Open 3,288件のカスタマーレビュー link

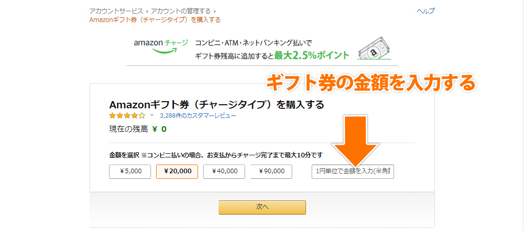tap(198, 116)
